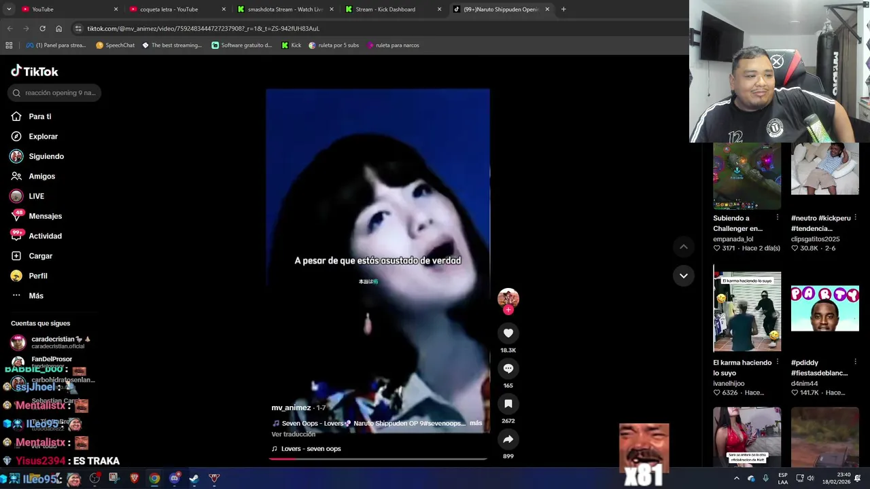This screenshot has height=489, width=870.
Task: Open options for El karma haciendo video
Action: [x=778, y=363]
